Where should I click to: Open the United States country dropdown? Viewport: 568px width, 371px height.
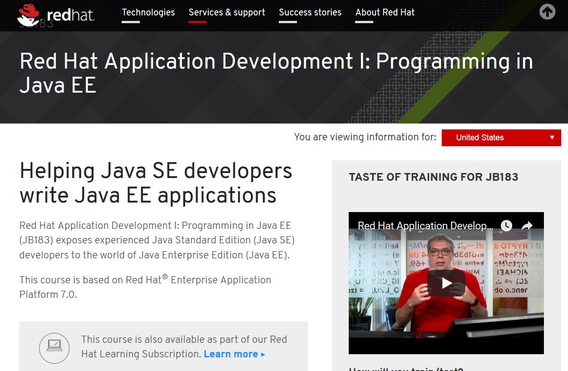(501, 138)
